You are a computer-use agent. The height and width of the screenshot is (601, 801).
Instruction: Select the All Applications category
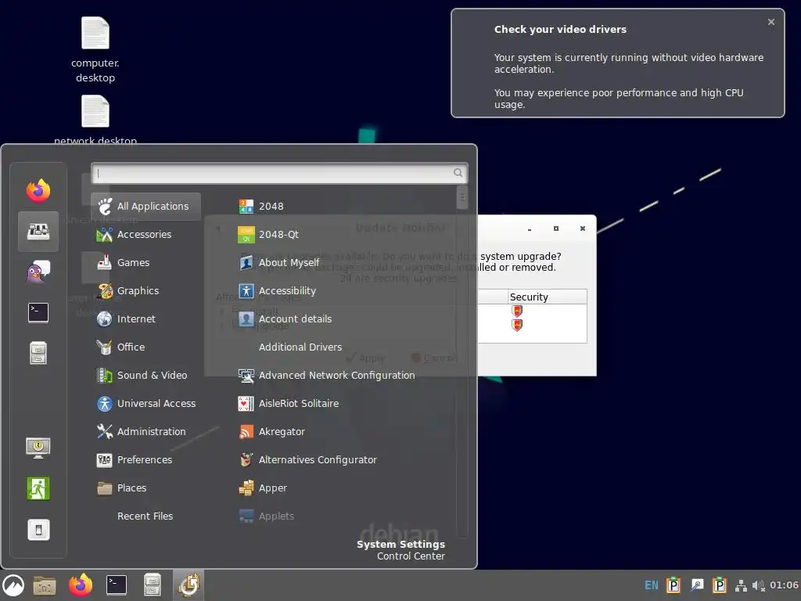pos(146,207)
